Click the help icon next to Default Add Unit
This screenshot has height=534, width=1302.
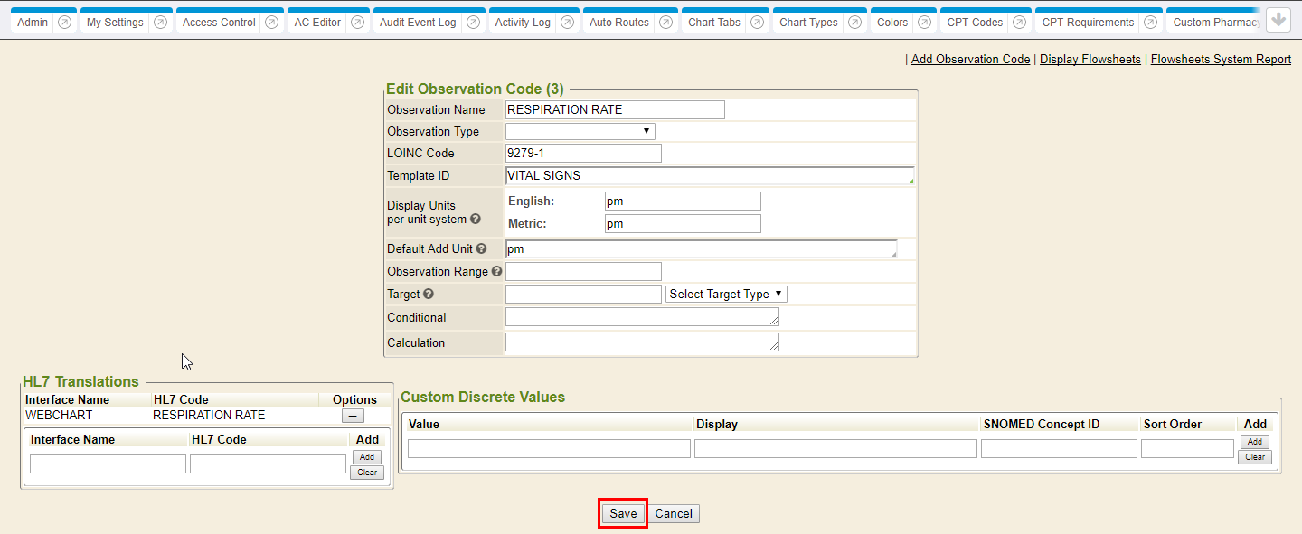[481, 249]
